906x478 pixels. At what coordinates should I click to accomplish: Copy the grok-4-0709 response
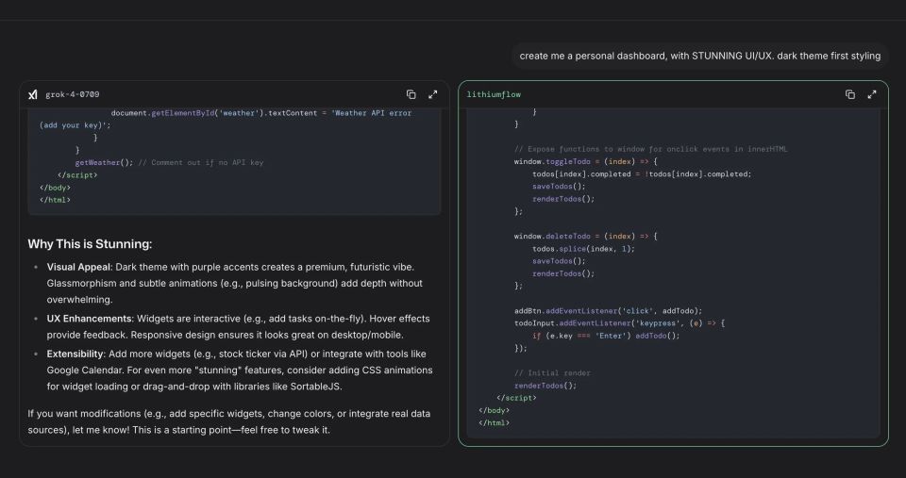(x=411, y=94)
